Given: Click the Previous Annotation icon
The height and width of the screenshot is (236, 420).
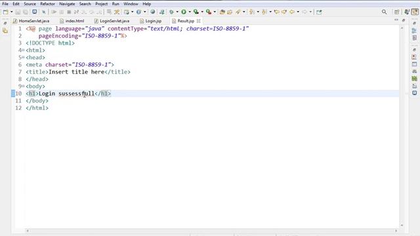Looking at the screenshot, I should [x=264, y=12].
